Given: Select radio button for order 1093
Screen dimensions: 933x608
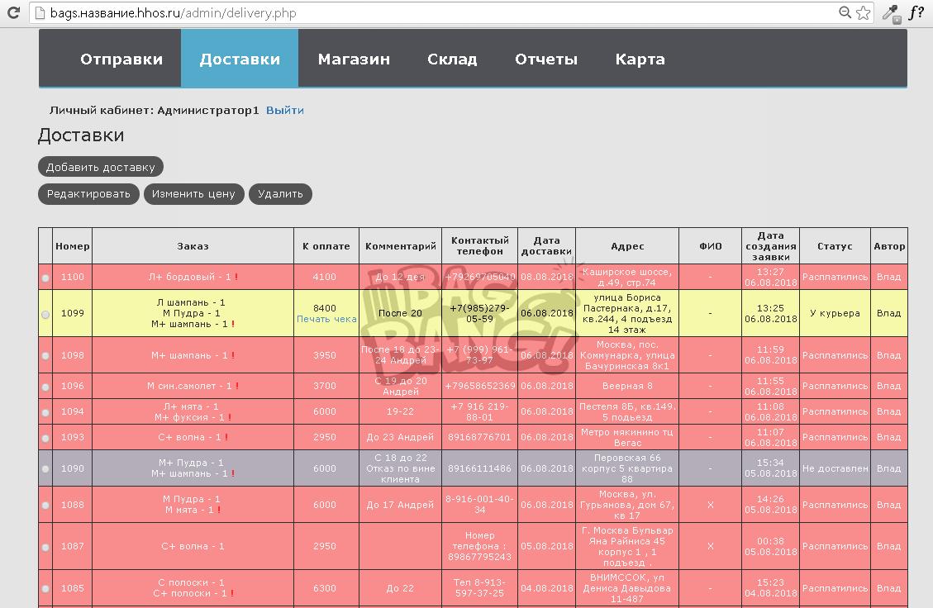Looking at the screenshot, I should (x=45, y=438).
